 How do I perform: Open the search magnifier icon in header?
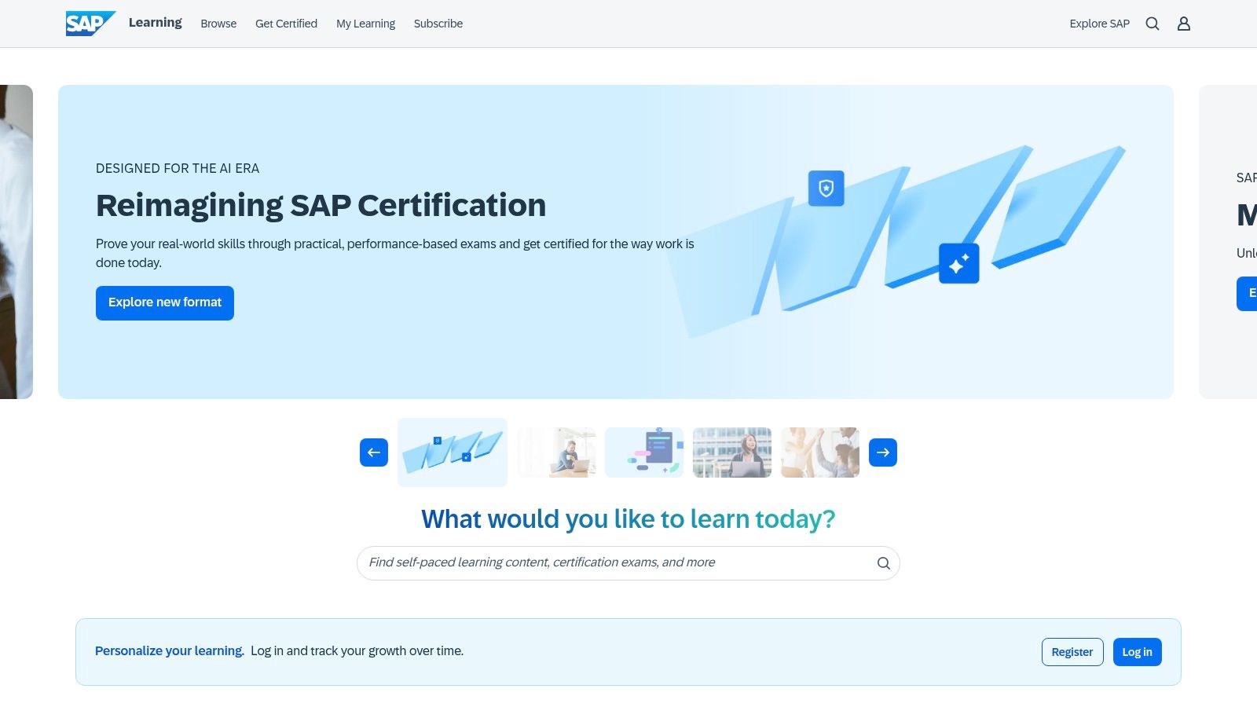[x=1153, y=24]
